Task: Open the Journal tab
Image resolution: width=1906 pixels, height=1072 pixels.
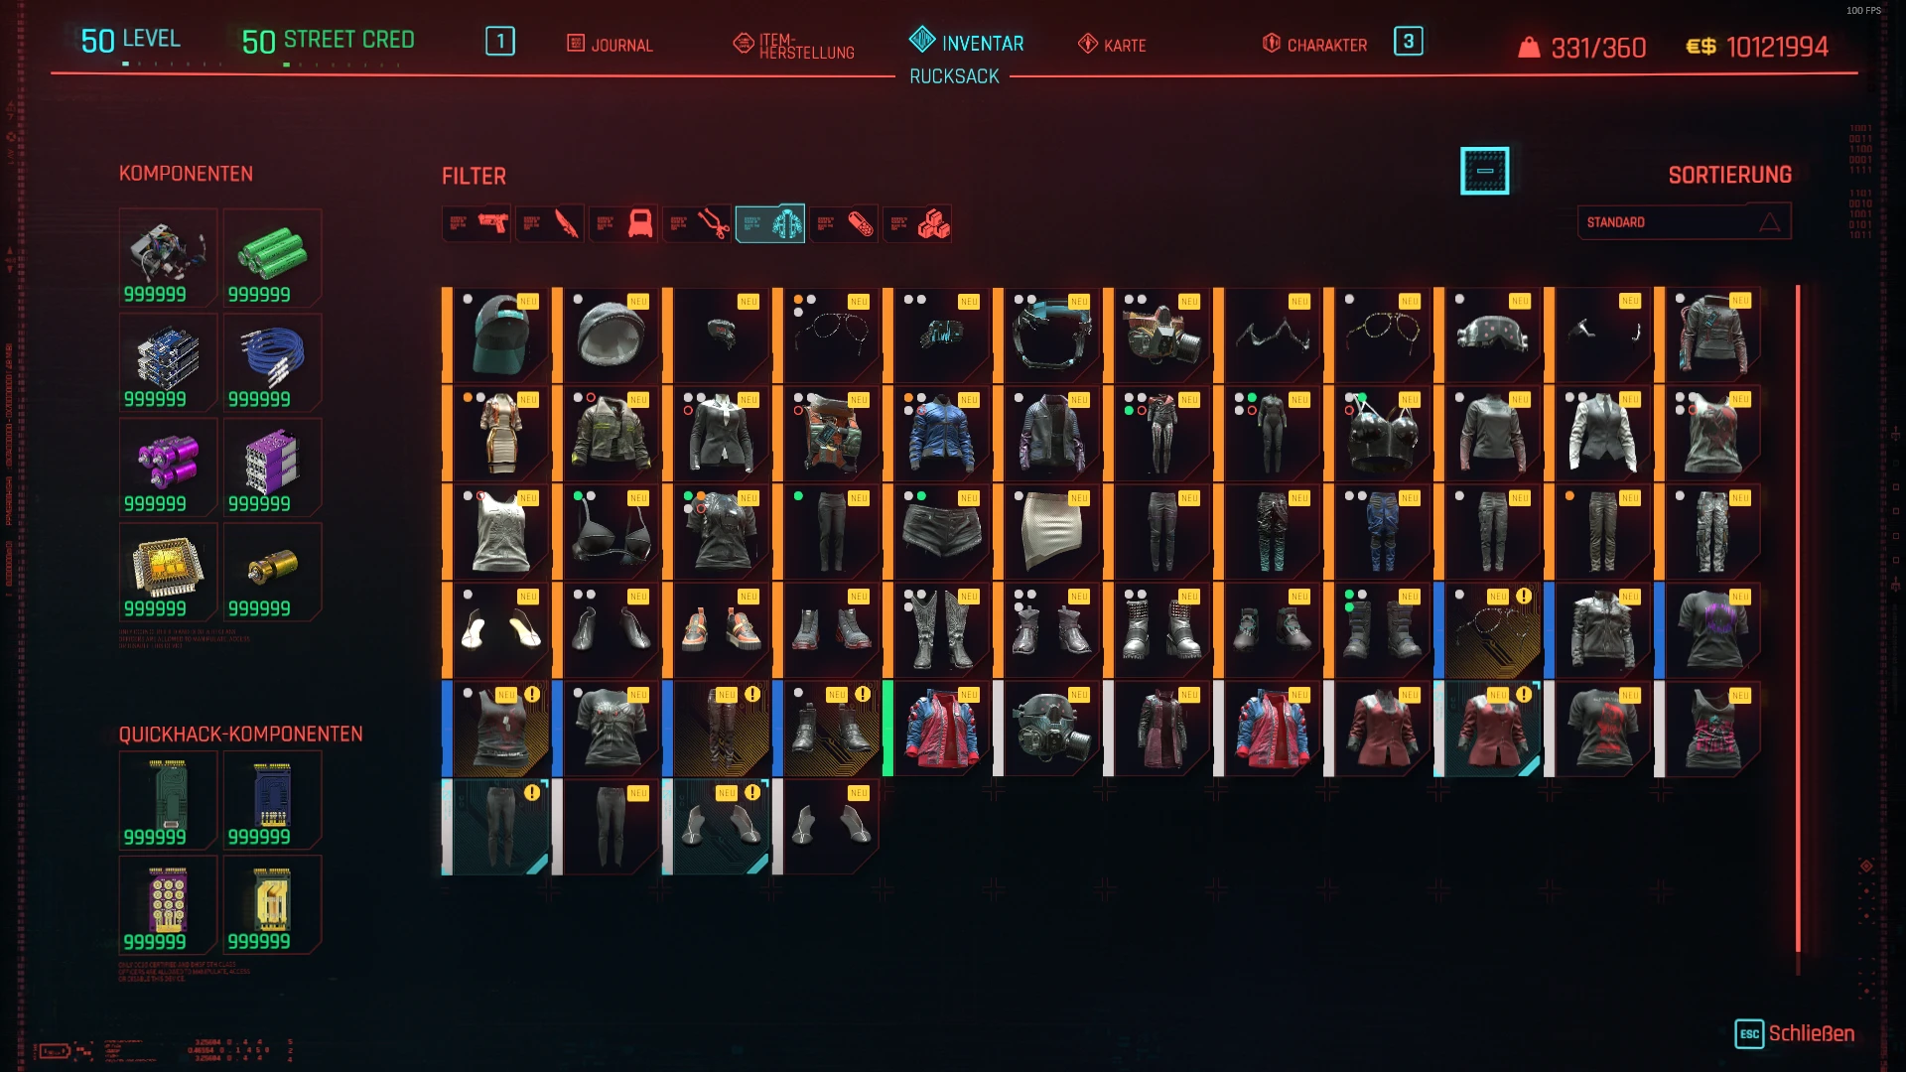Action: click(610, 45)
